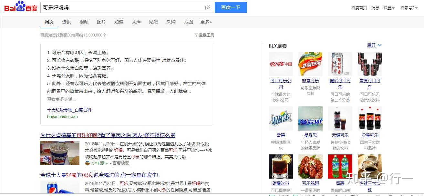Switch to the 图片 tab
The width and height of the screenshot is (424, 196).
click(101, 22)
